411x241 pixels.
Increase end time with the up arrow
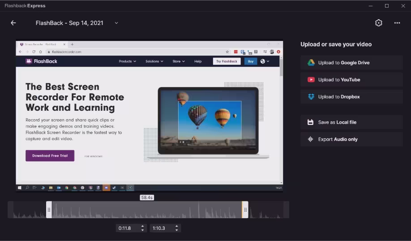pos(177,226)
